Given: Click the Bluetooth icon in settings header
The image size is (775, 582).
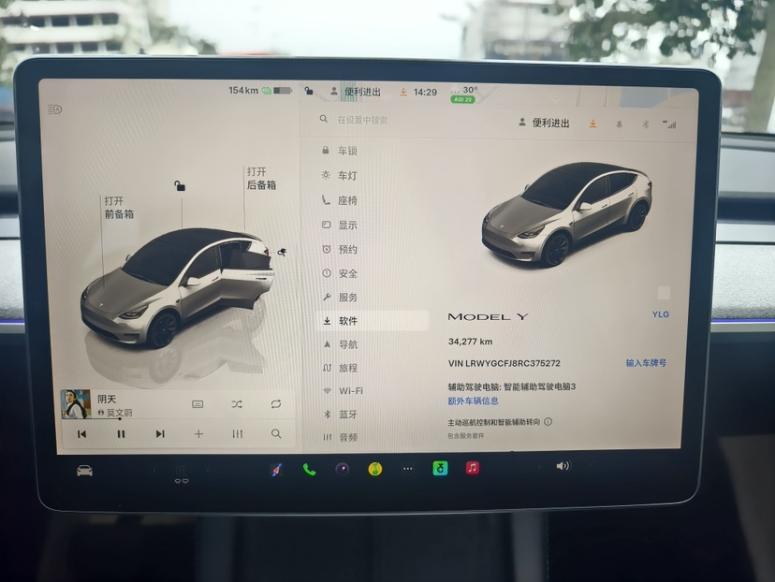Looking at the screenshot, I should point(645,124).
